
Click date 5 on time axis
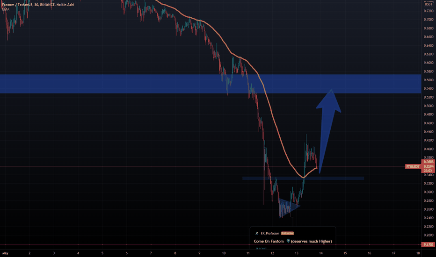(x=102, y=253)
